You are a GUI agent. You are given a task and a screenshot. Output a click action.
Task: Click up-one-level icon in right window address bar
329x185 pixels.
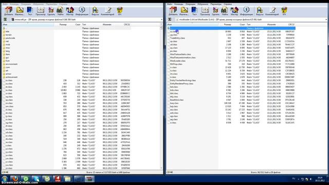tap(170, 20)
